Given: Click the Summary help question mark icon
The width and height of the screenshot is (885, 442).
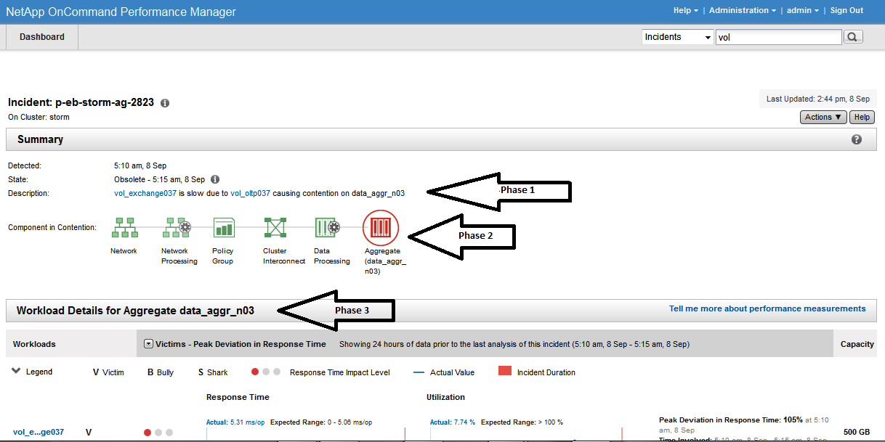Looking at the screenshot, I should point(857,139).
